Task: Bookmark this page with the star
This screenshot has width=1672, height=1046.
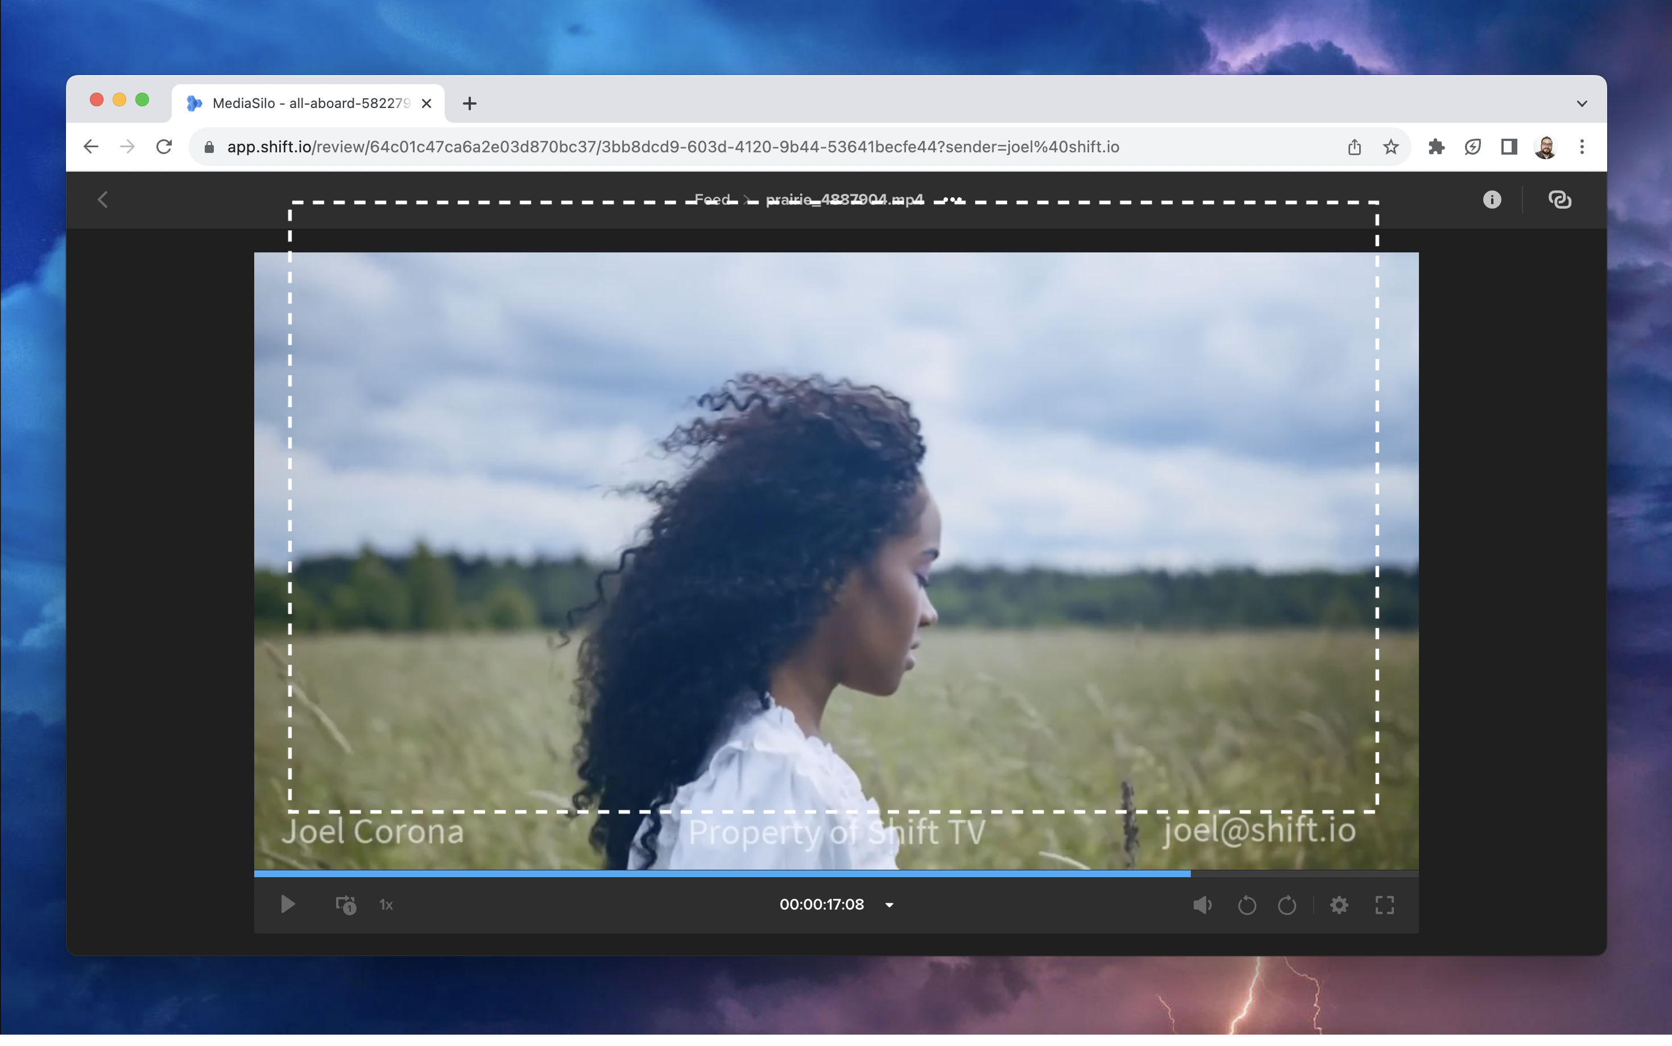Action: click(x=1390, y=147)
